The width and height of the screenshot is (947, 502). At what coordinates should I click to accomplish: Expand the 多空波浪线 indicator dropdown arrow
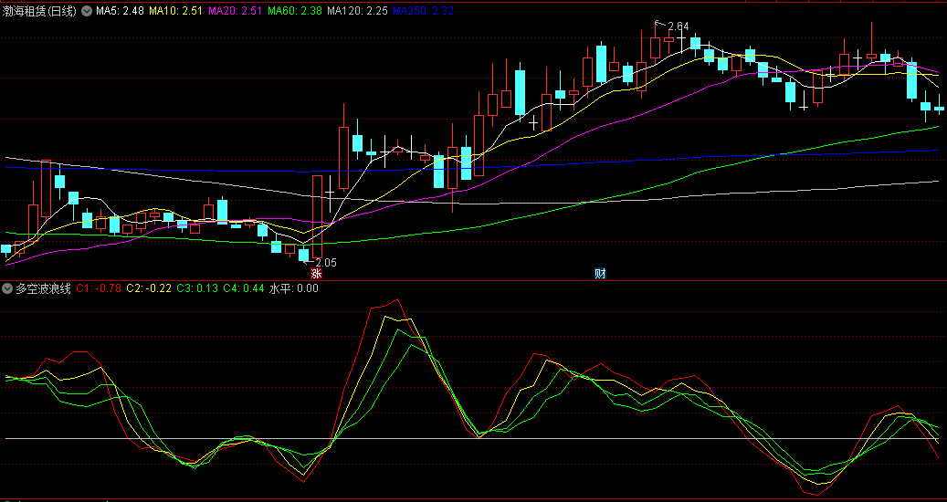[7, 288]
